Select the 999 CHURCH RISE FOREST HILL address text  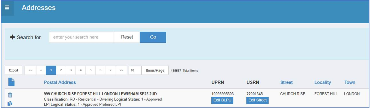click(x=100, y=94)
